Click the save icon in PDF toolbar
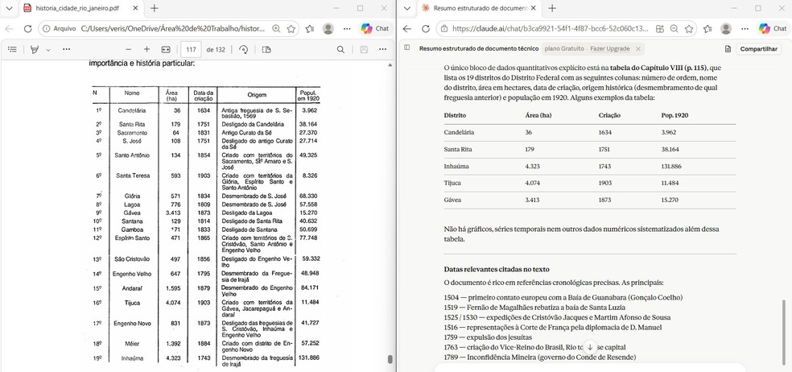792x372 pixels. point(364,50)
